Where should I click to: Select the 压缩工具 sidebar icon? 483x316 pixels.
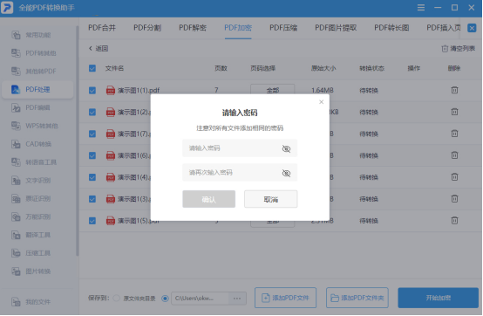(x=16, y=253)
